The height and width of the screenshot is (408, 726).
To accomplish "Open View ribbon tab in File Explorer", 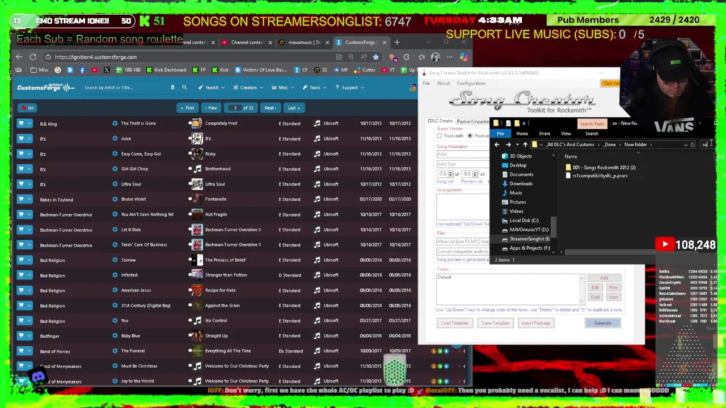I will [x=565, y=134].
